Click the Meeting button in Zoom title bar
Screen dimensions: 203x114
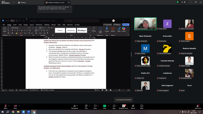[22, 3]
